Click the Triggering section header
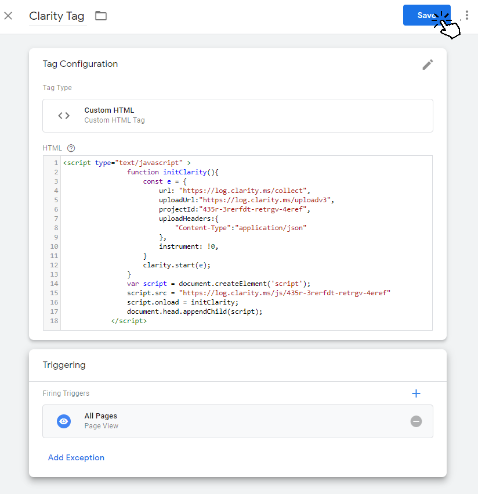The width and height of the screenshot is (478, 494). 64,365
